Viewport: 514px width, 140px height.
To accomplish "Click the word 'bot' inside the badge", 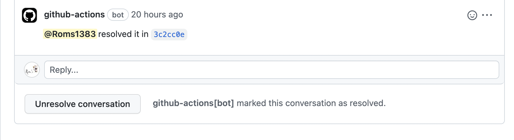I will point(118,15).
